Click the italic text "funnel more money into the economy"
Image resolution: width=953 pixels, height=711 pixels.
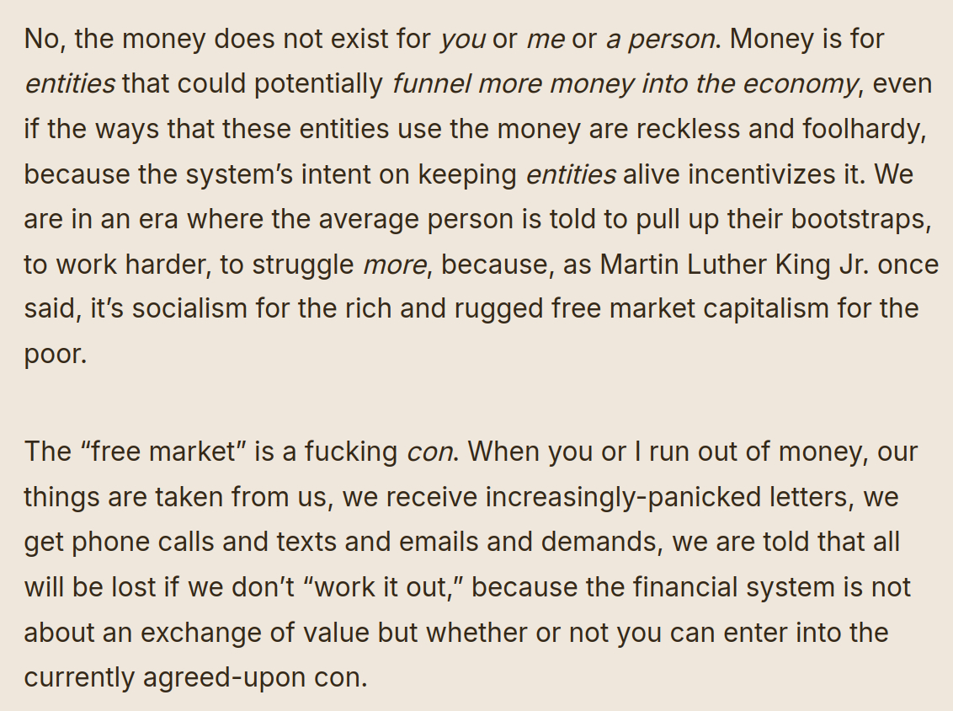(x=624, y=84)
